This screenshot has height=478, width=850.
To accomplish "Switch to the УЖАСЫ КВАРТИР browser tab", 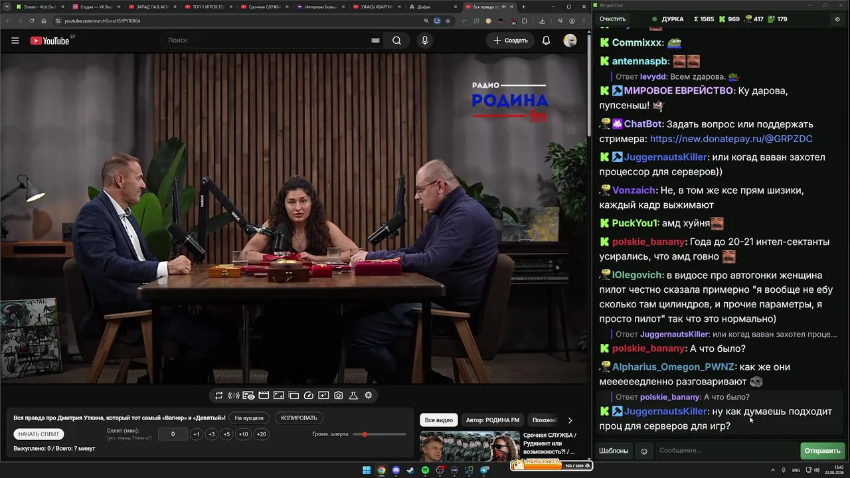I will 377,7.
